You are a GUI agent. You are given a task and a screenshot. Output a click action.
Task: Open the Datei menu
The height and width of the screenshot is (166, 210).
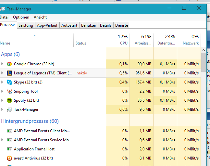(x=4, y=17)
